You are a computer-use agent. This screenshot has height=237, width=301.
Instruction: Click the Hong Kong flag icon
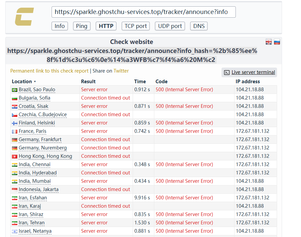point(15,156)
